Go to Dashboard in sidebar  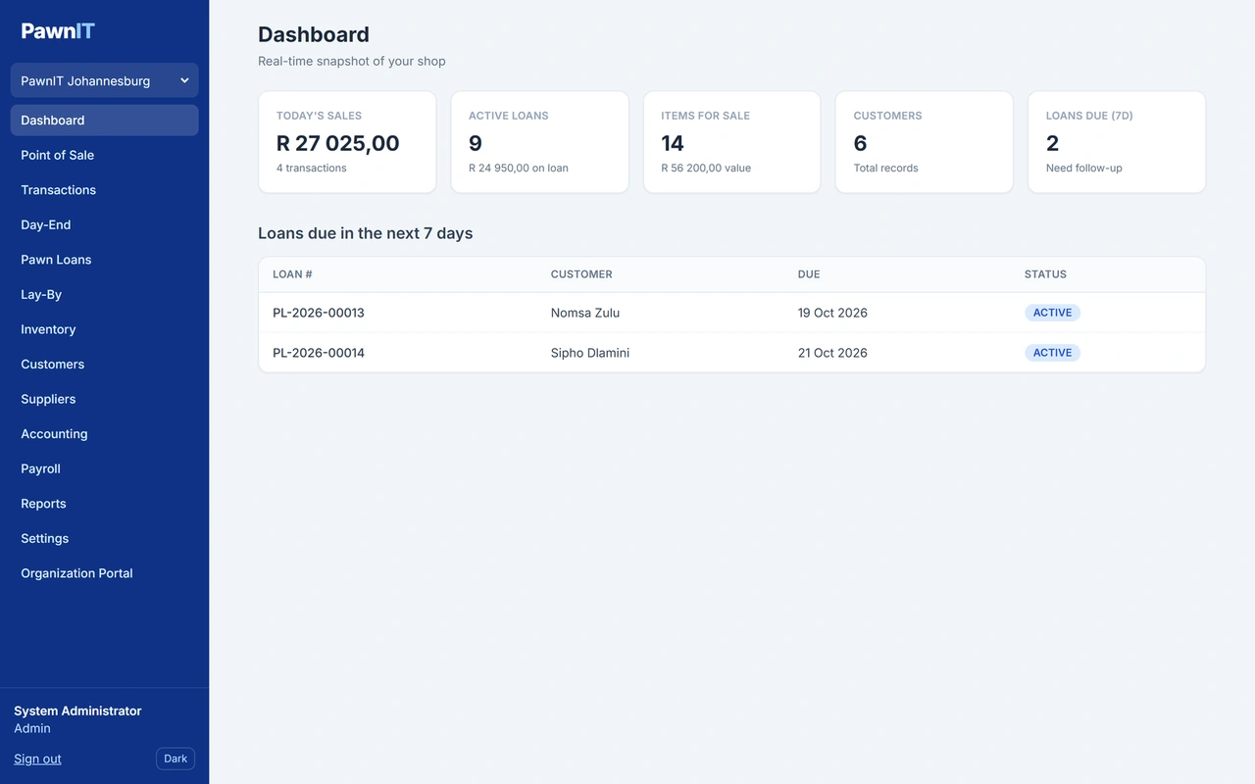[x=104, y=120]
